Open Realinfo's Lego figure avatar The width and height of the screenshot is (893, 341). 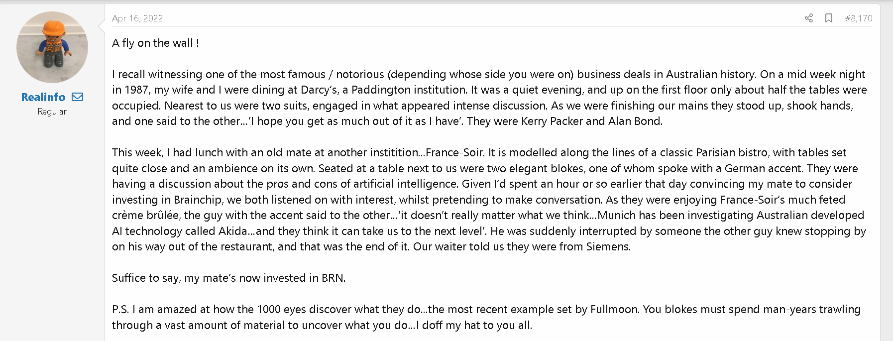pos(52,47)
